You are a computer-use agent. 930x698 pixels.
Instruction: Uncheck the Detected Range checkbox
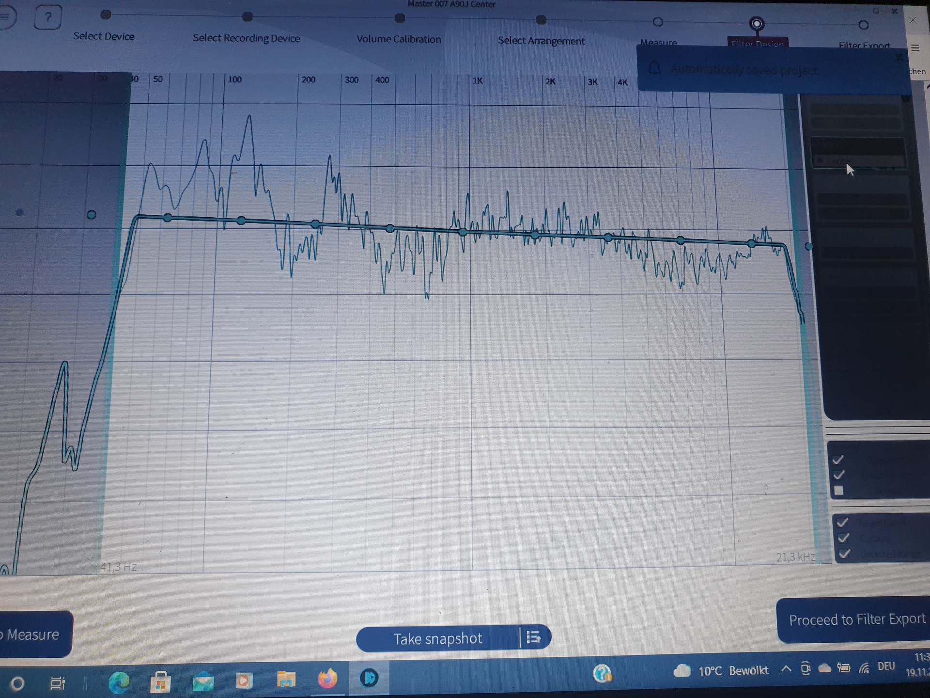click(x=845, y=553)
